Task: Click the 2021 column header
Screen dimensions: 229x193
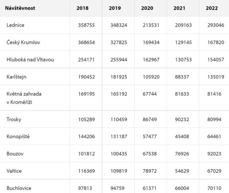Action: pos(179,8)
